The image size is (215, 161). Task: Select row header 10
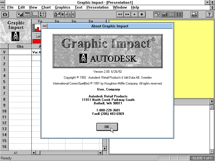[4, 111]
